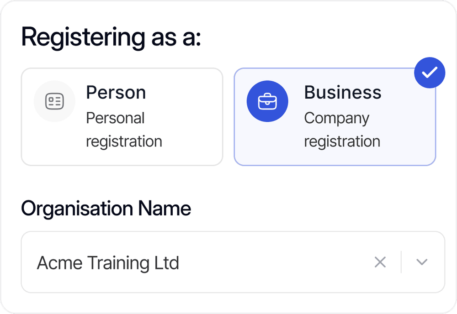The width and height of the screenshot is (457, 314).
Task: Clear the organisation name with the X icon
Action: (x=380, y=262)
